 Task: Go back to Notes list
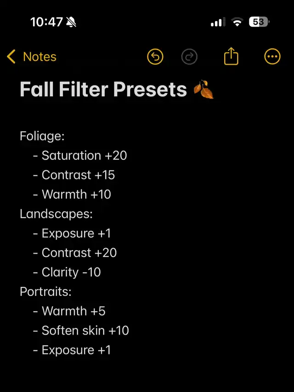pos(40,57)
